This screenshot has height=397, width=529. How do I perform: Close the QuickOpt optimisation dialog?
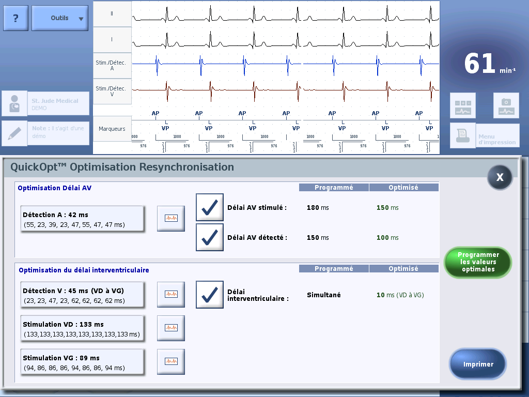tap(500, 177)
